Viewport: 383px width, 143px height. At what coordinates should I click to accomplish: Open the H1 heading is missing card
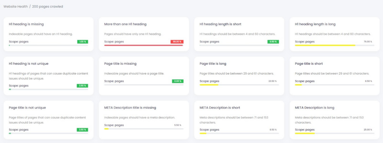[x=49, y=34]
